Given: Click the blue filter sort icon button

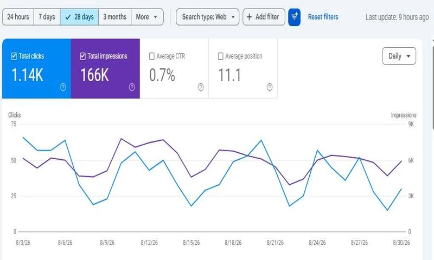Looking at the screenshot, I should tap(294, 17).
